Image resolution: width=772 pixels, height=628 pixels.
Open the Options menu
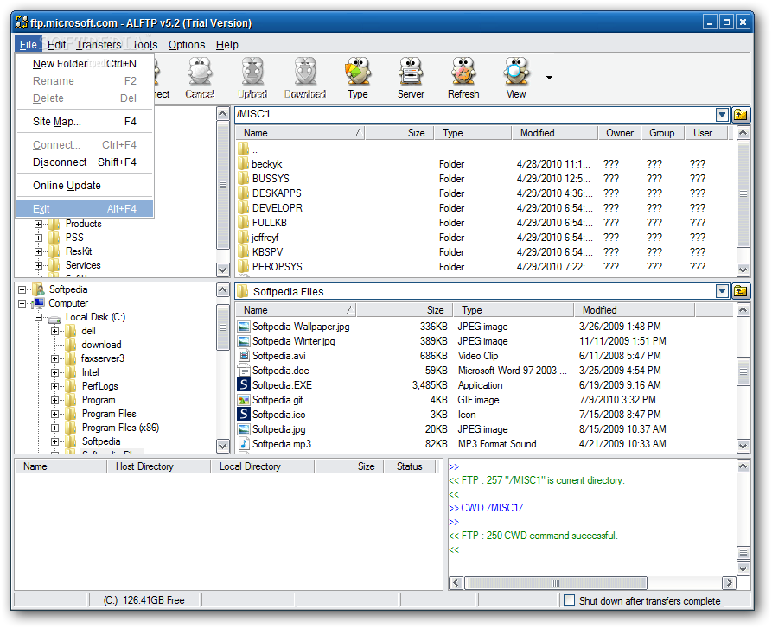click(187, 44)
